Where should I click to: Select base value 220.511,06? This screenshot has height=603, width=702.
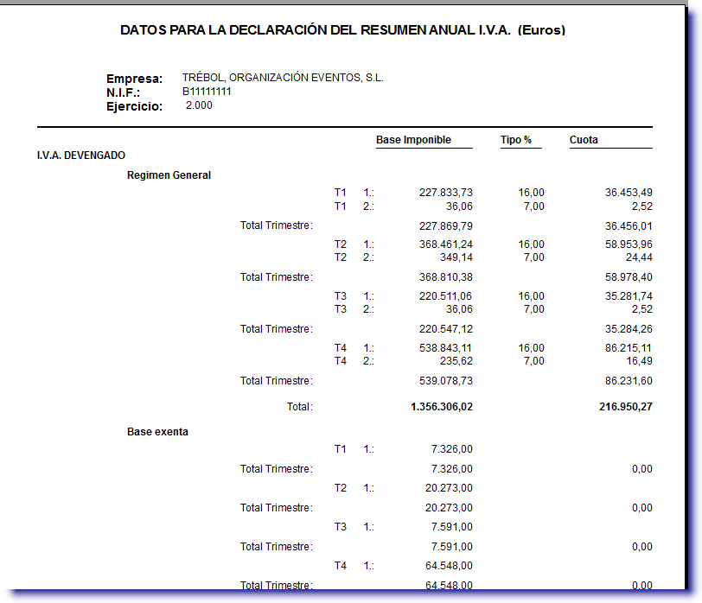point(446,296)
